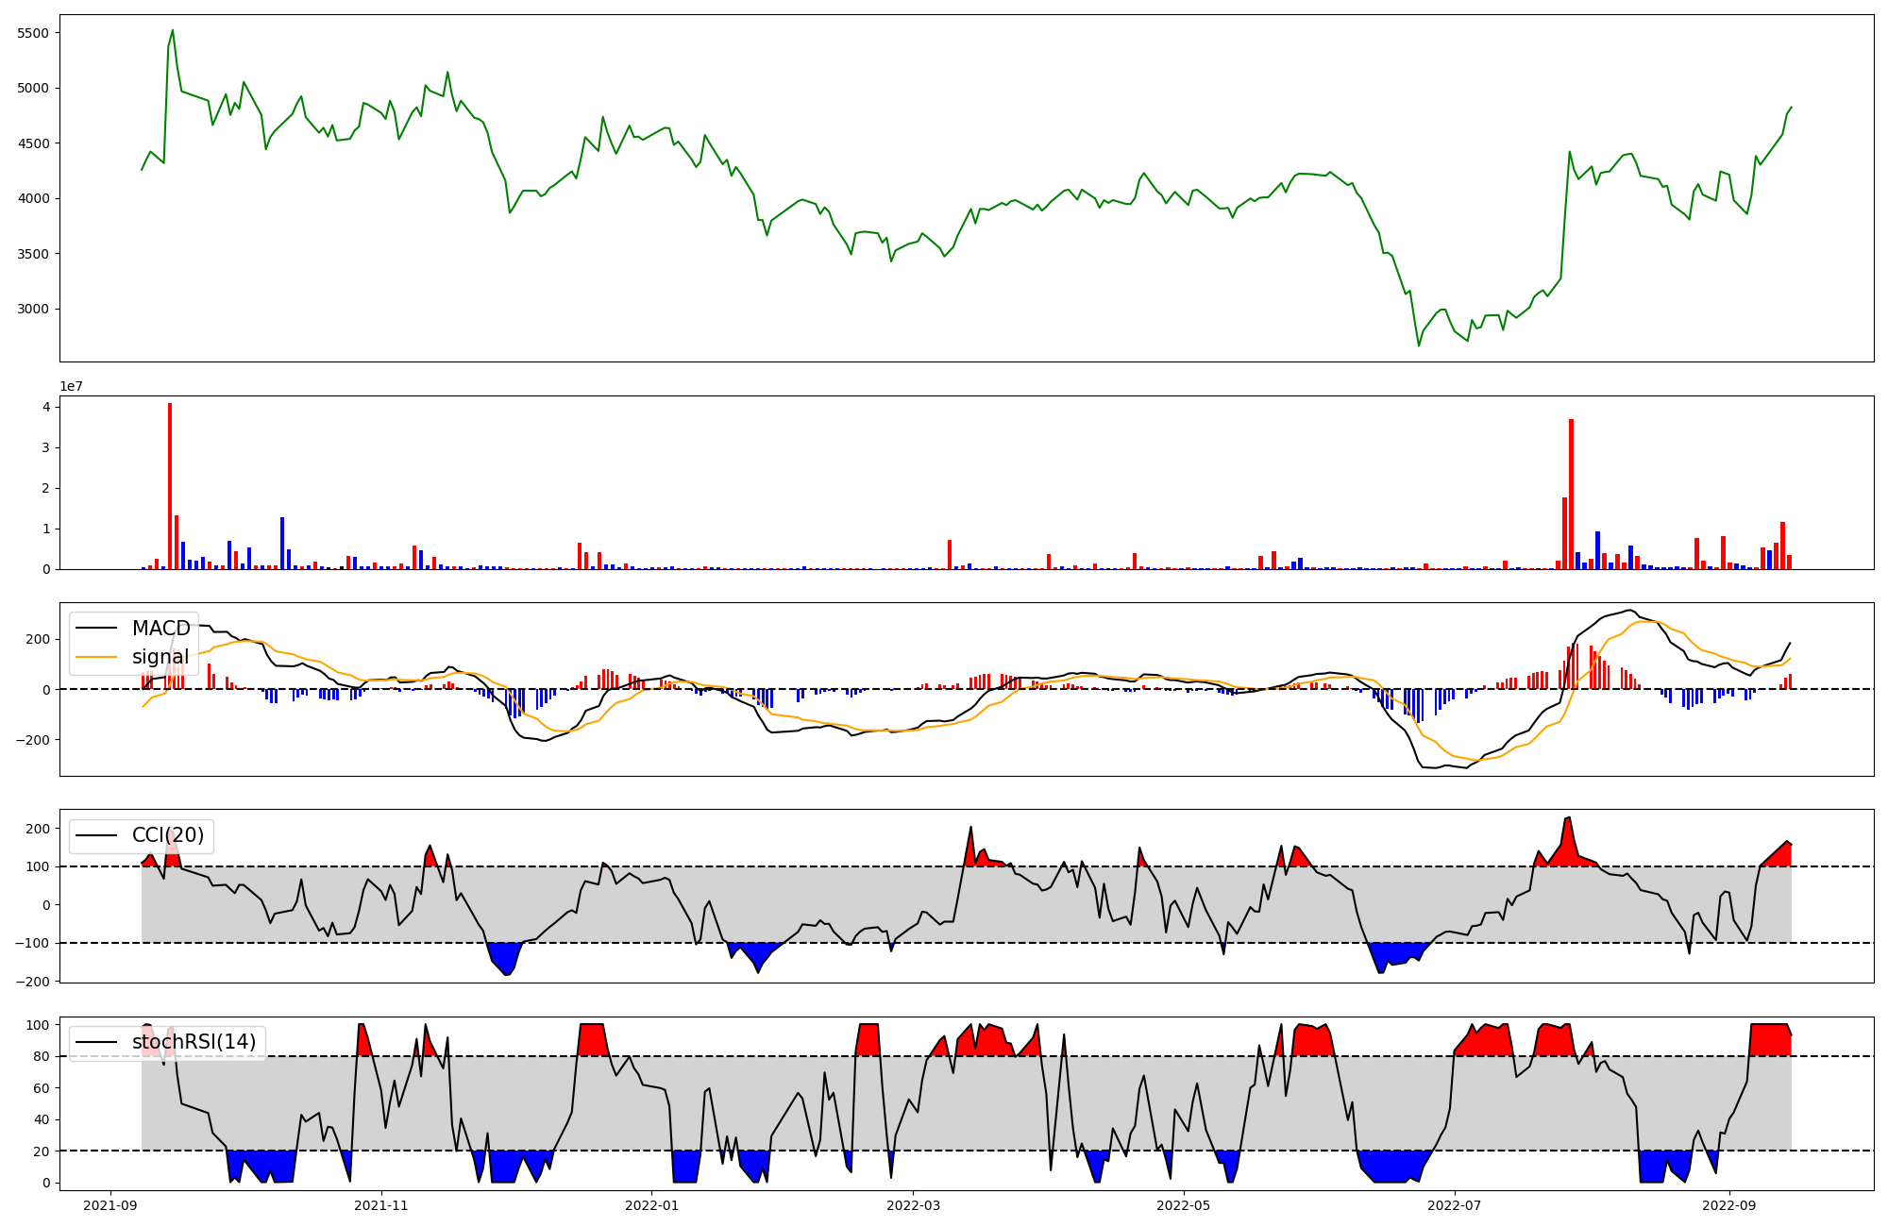Click the 1e7 volume scale label
Screen dimensions: 1888x1227
[72, 387]
